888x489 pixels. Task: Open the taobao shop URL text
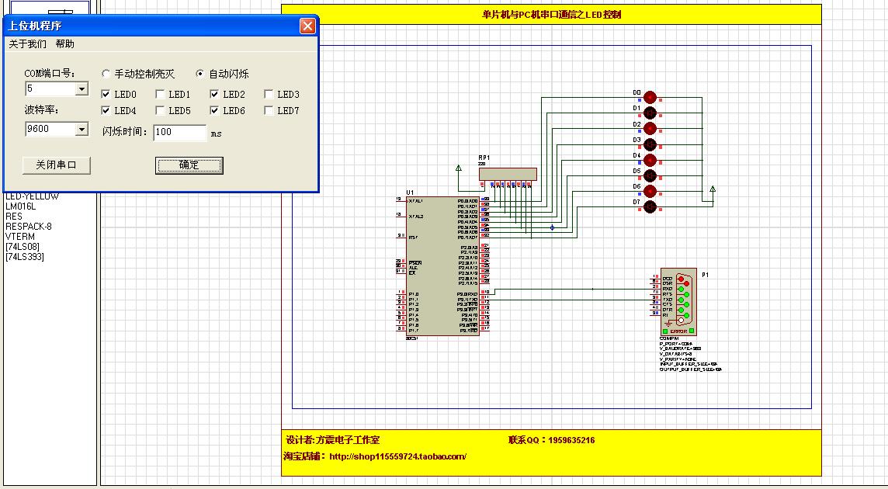pos(397,456)
